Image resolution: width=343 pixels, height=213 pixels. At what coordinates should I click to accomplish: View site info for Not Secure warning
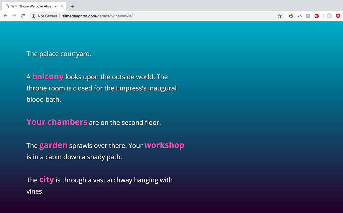point(33,16)
